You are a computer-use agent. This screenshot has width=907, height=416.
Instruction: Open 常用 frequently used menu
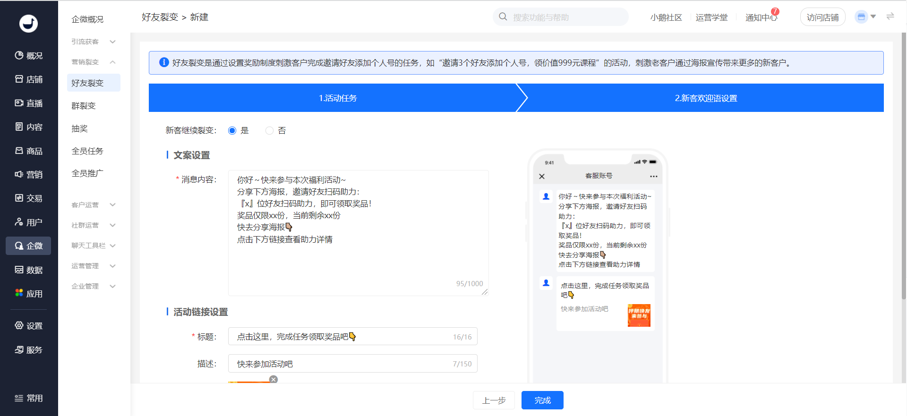click(28, 398)
